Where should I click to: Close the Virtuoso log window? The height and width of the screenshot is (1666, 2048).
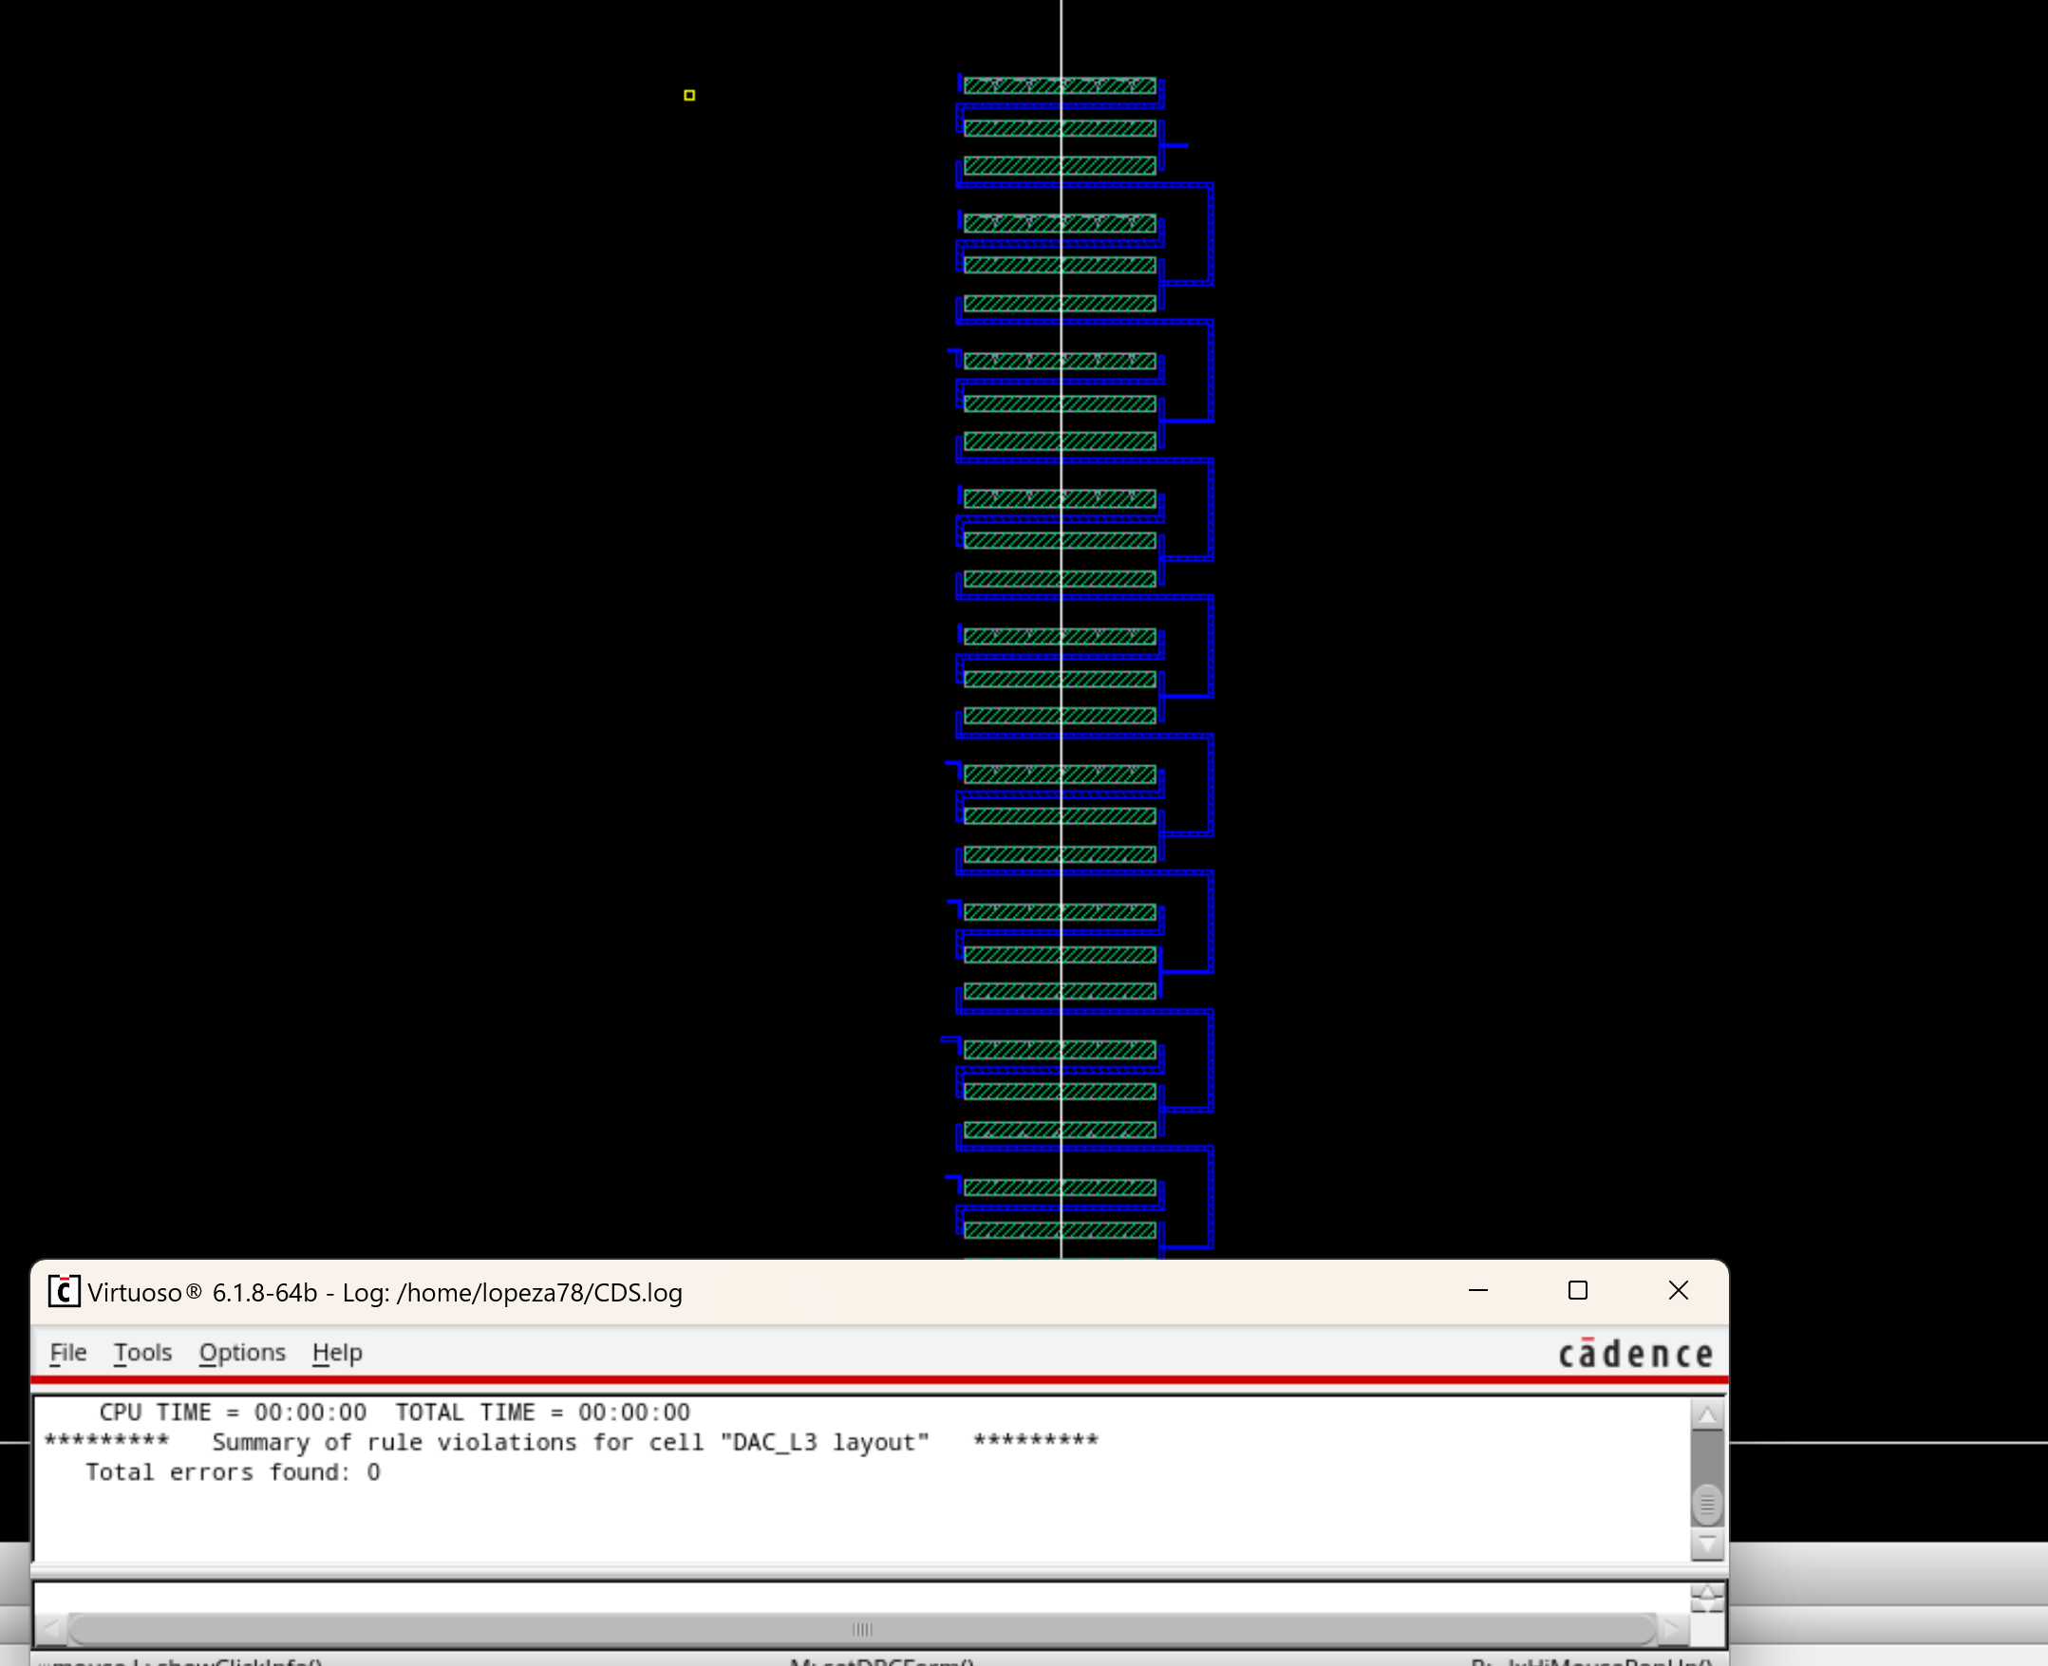[x=1678, y=1291]
